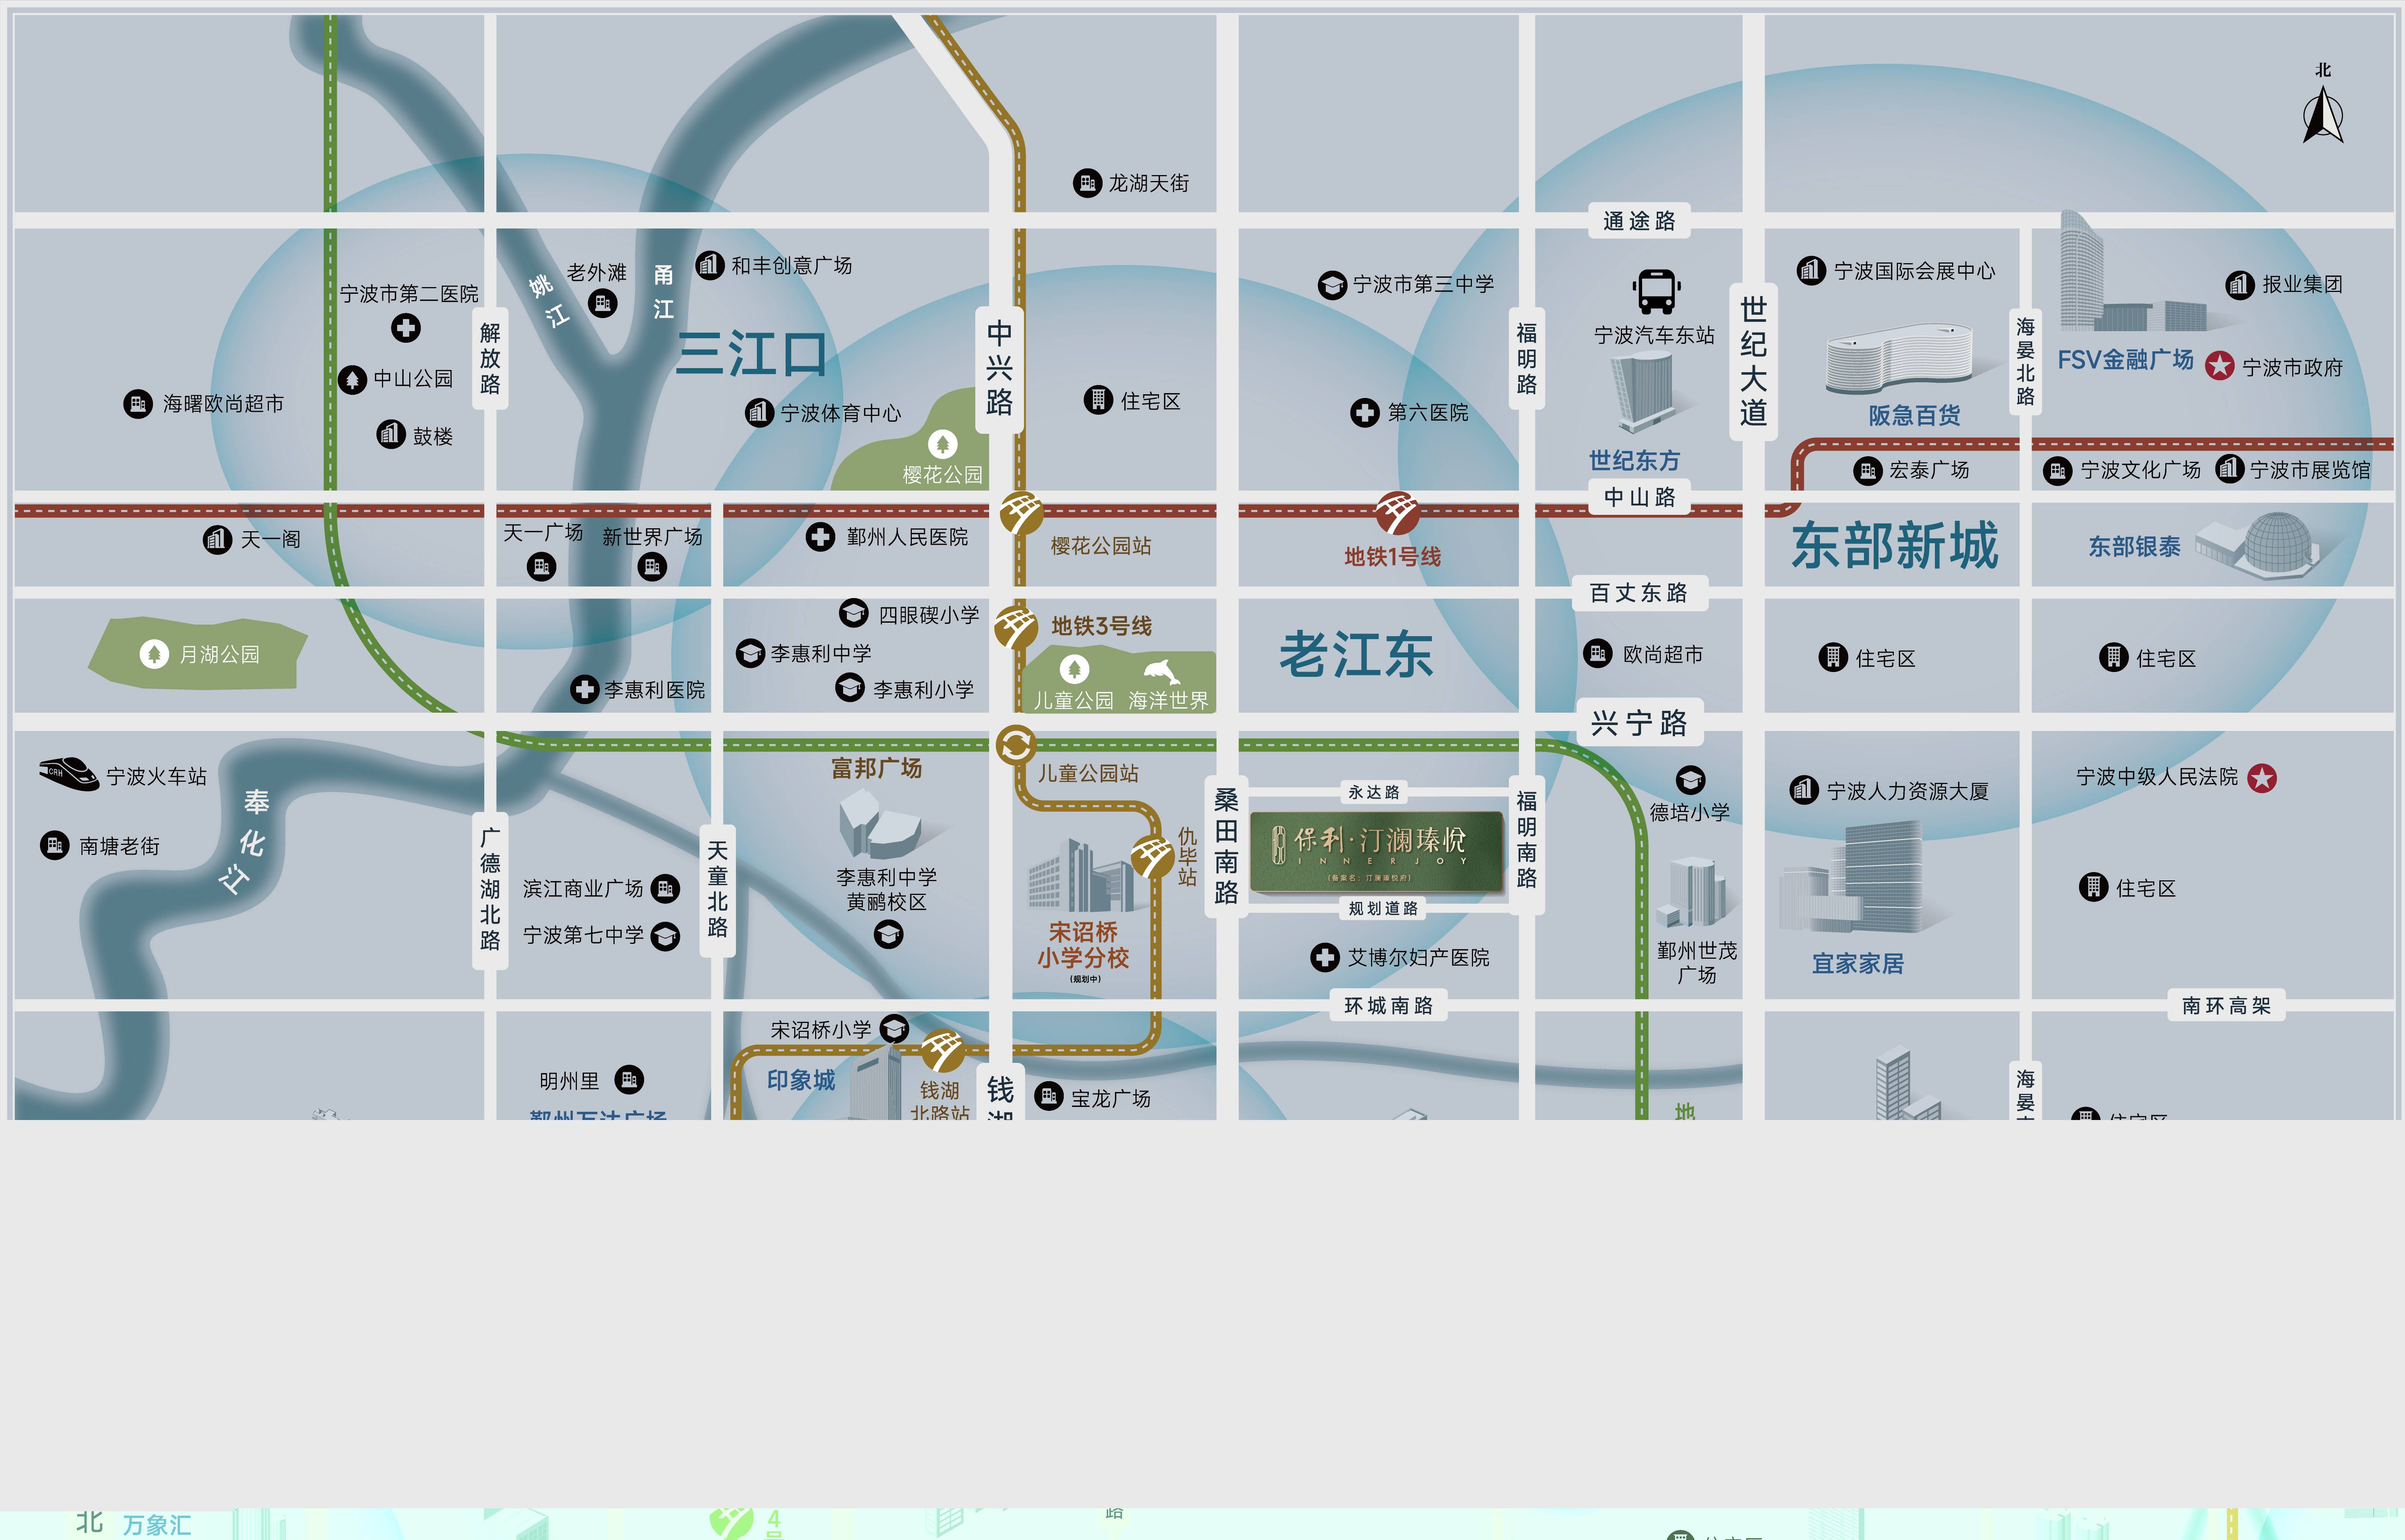Image resolution: width=2405 pixels, height=1540 pixels.
Task: Click the 龙湖天街 shopping icon
Action: (1087, 183)
